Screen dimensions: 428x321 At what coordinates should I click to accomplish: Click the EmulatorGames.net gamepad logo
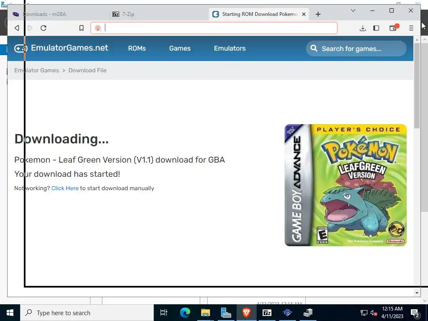(21, 48)
